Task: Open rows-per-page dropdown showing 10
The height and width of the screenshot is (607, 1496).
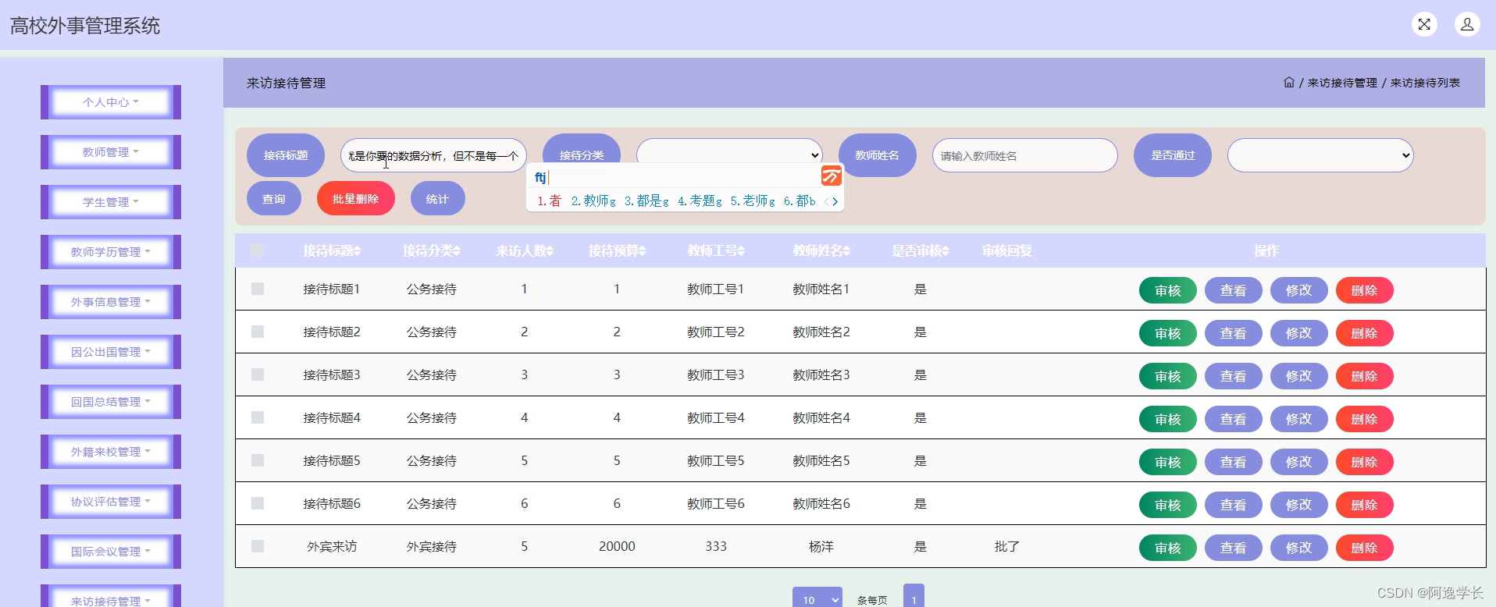Action: tap(817, 598)
